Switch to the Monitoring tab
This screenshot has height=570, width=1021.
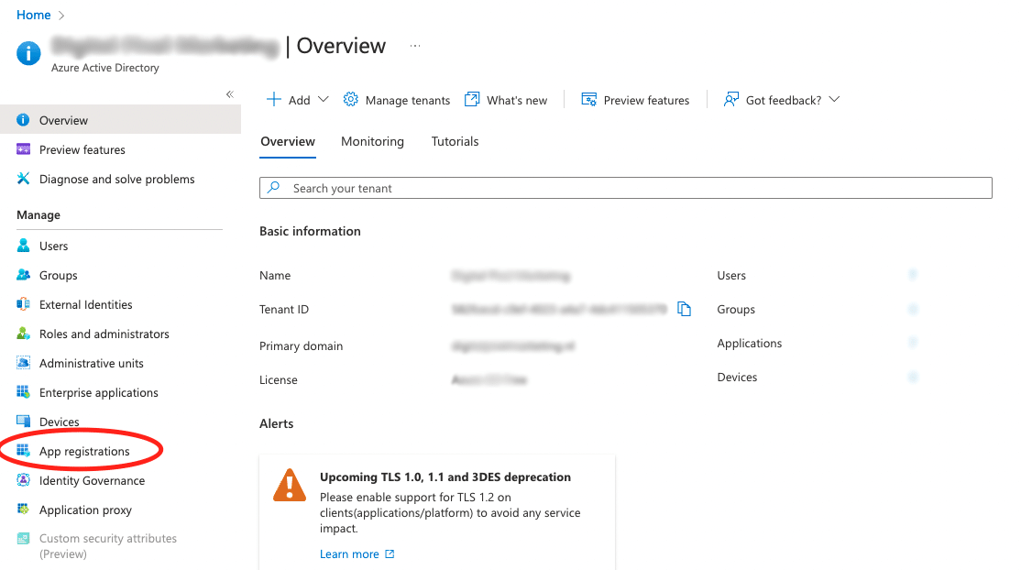(x=372, y=141)
